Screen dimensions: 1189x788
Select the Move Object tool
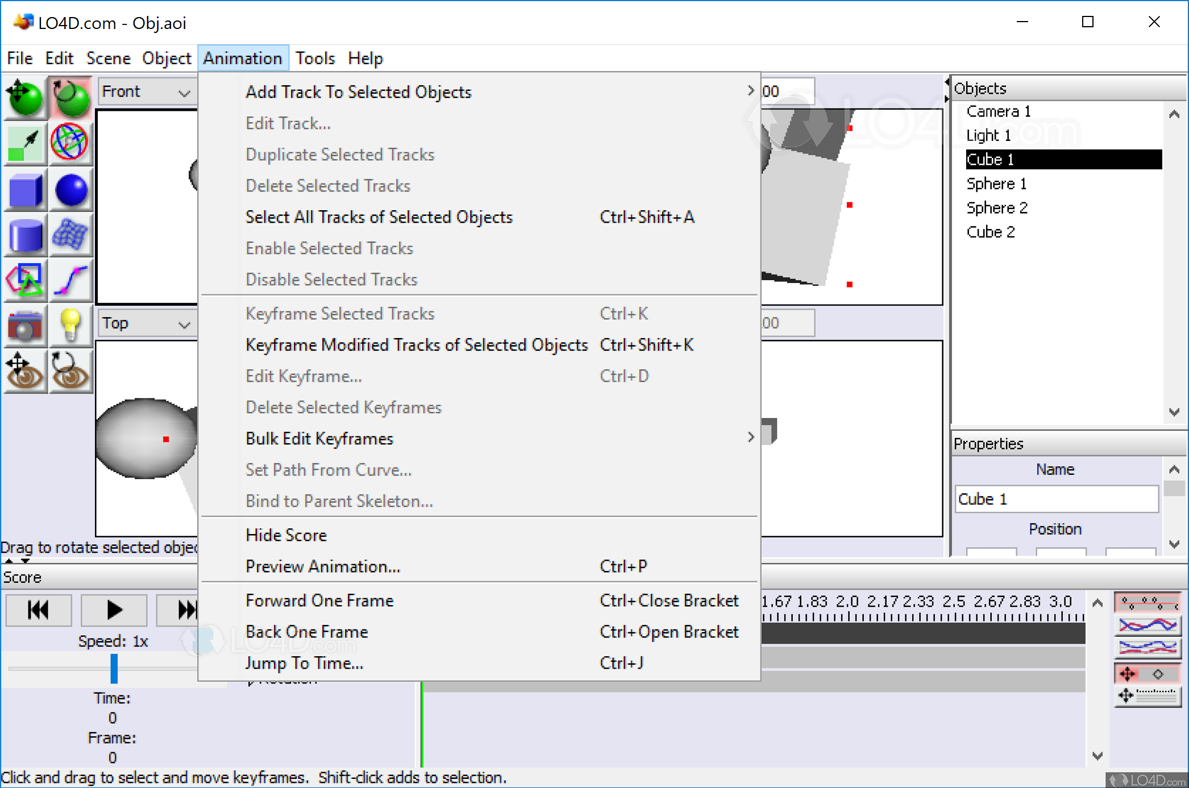(x=25, y=97)
